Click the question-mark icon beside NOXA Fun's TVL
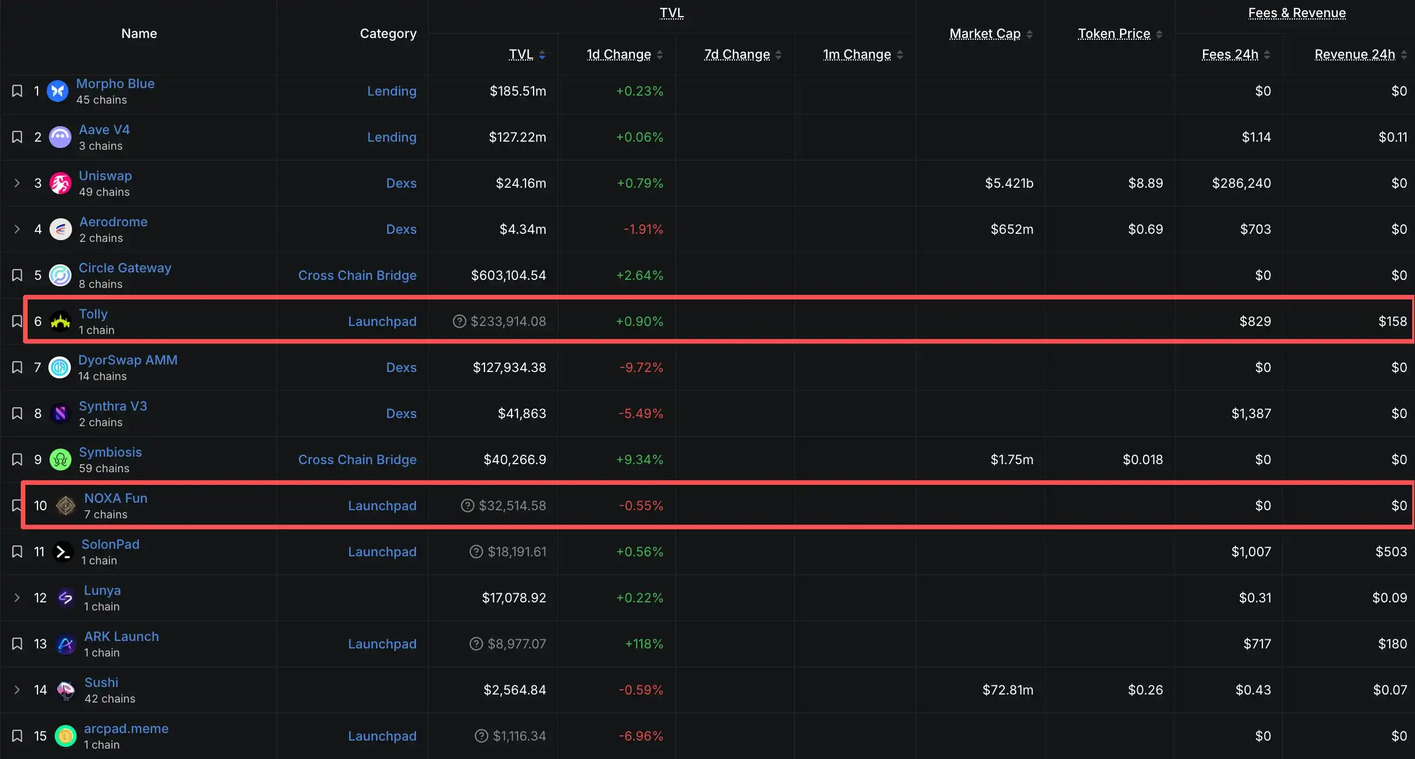This screenshot has height=759, width=1415. click(467, 506)
